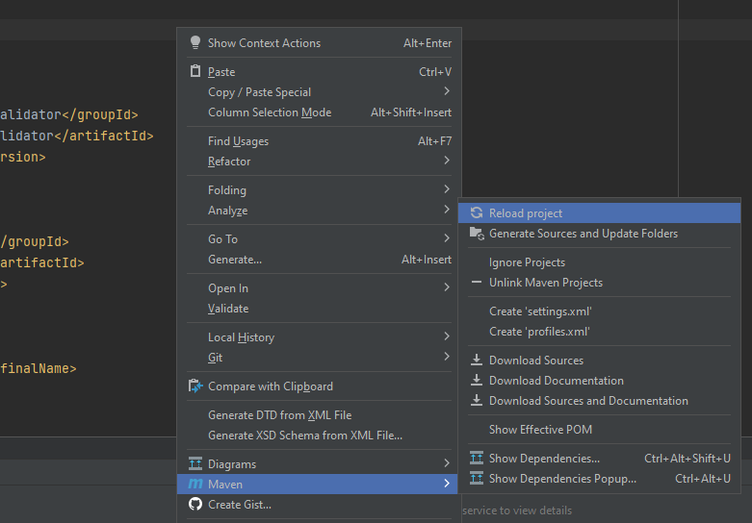Click the 'alidator</groupId>' code line
The width and height of the screenshot is (752, 523).
[69, 115]
